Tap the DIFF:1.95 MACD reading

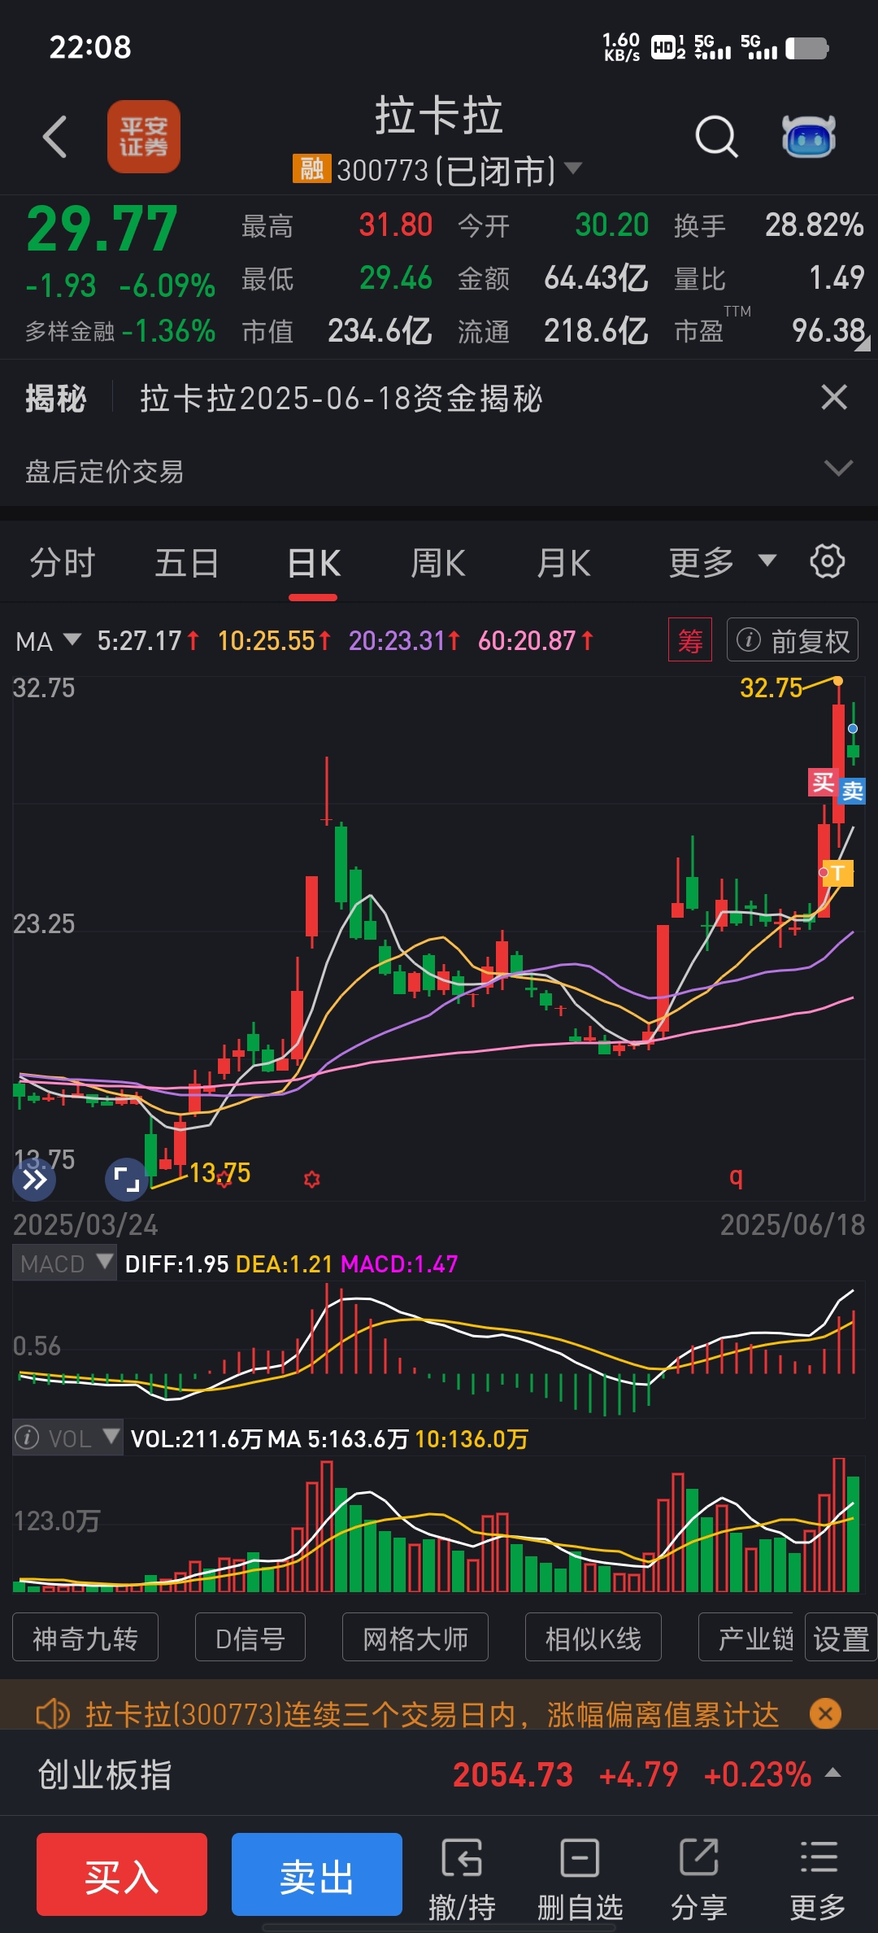coord(176,1263)
